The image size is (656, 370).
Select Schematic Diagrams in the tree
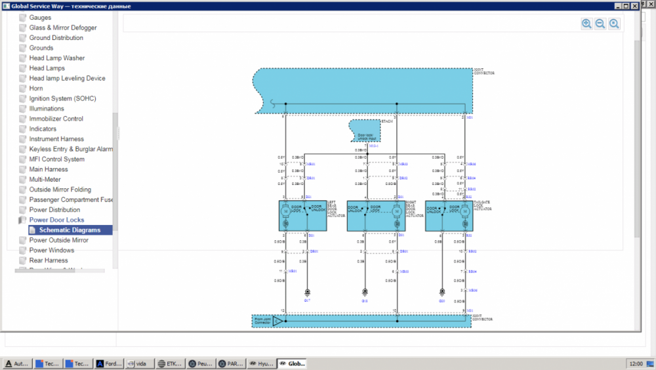[x=70, y=230]
